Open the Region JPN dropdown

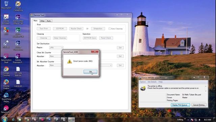coord(56,47)
